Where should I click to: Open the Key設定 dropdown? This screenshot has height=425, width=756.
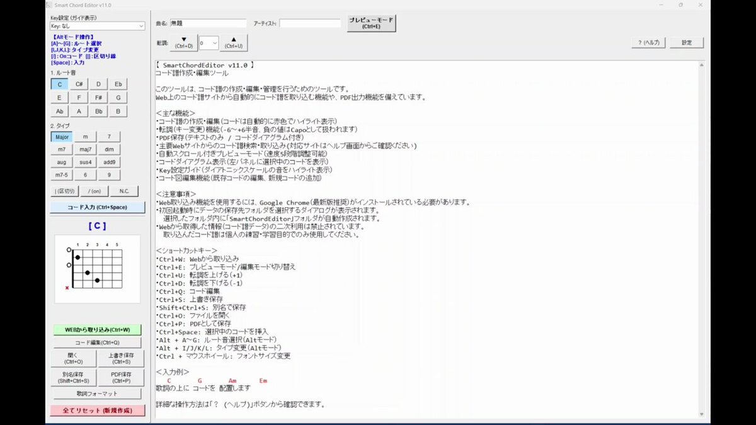point(97,26)
